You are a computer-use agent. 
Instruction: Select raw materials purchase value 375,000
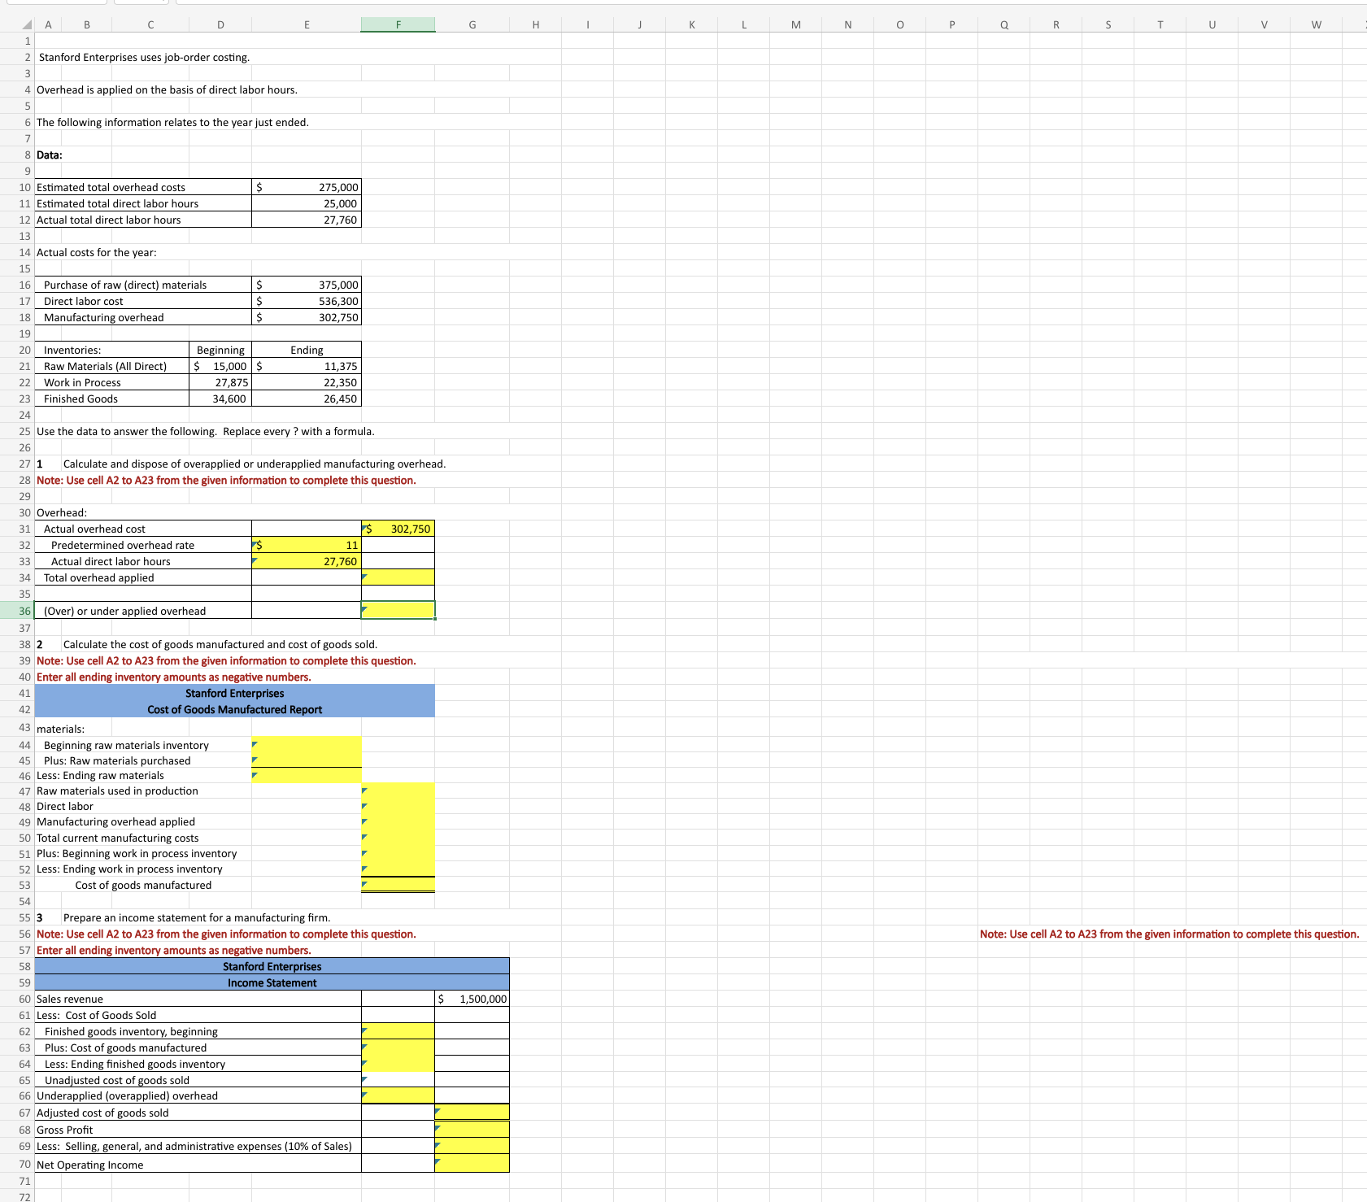pyautogui.click(x=307, y=285)
